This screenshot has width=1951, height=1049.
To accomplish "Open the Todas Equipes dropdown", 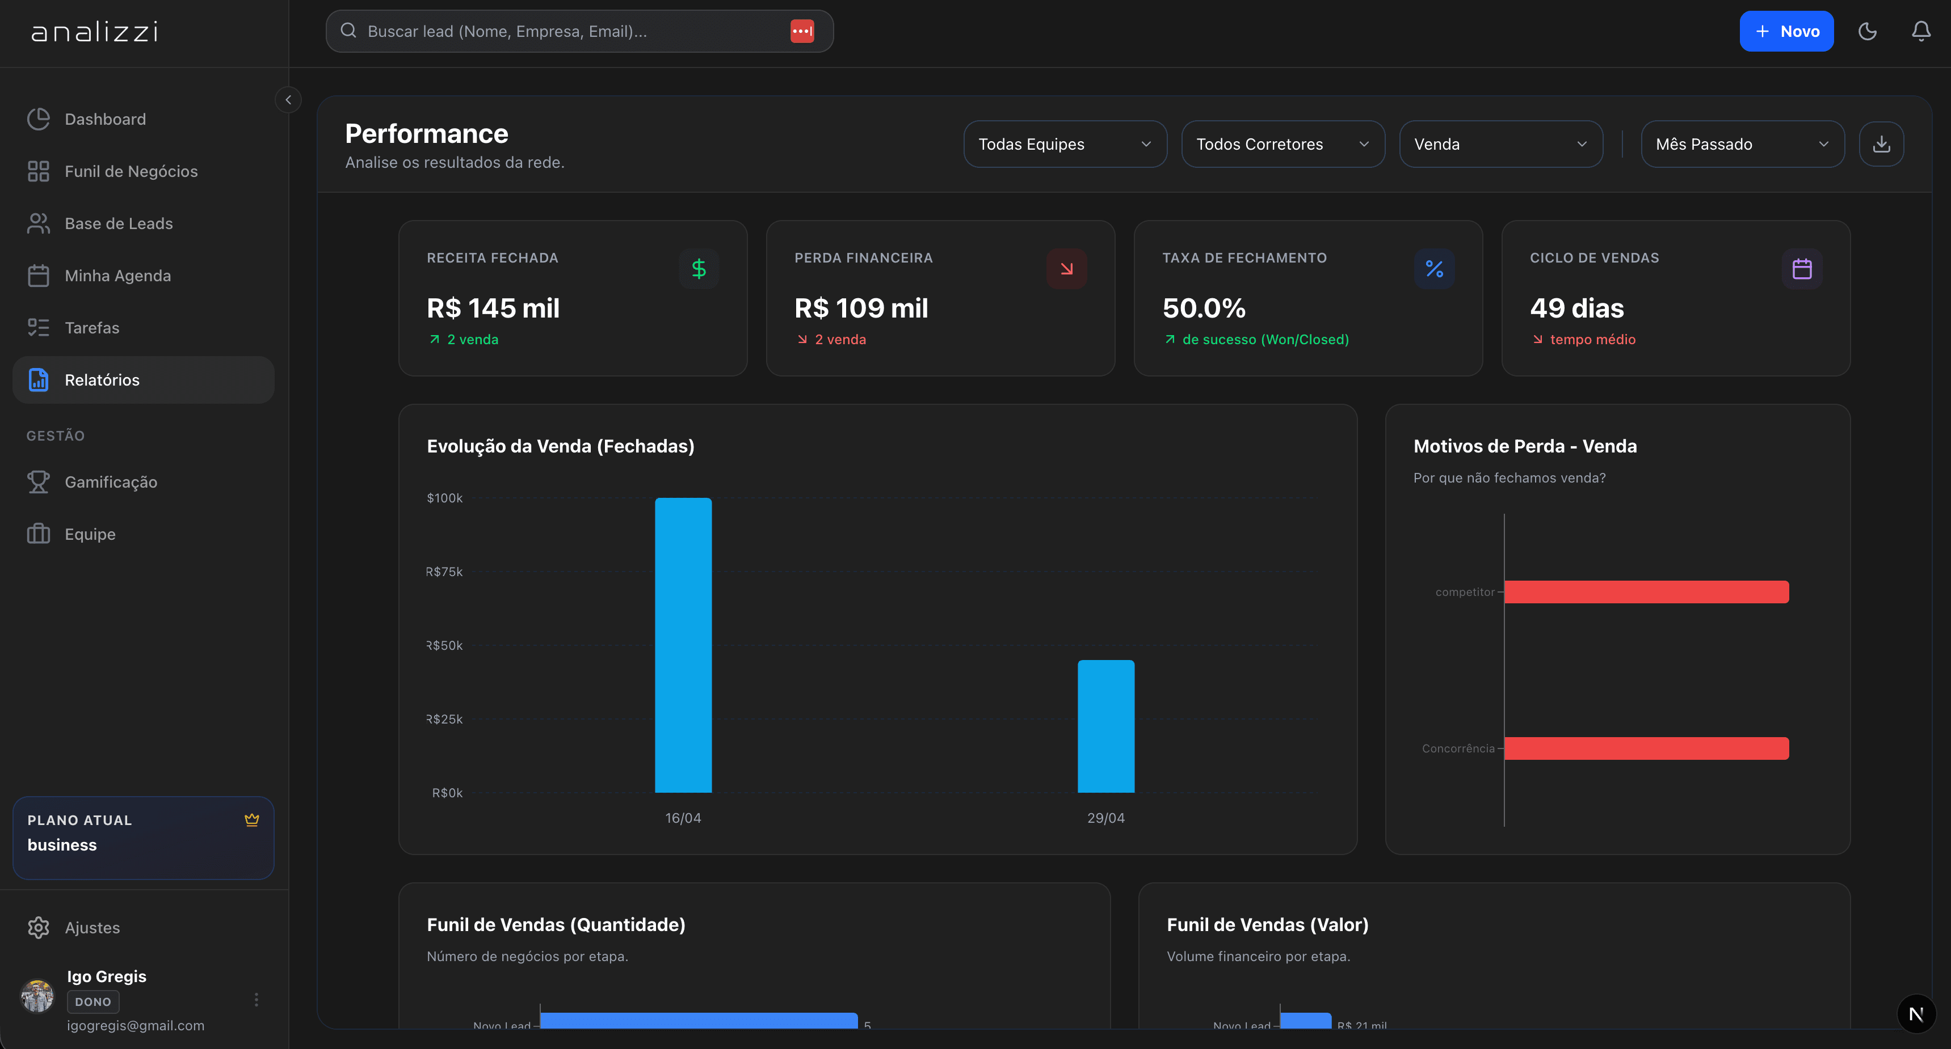I will pos(1065,144).
